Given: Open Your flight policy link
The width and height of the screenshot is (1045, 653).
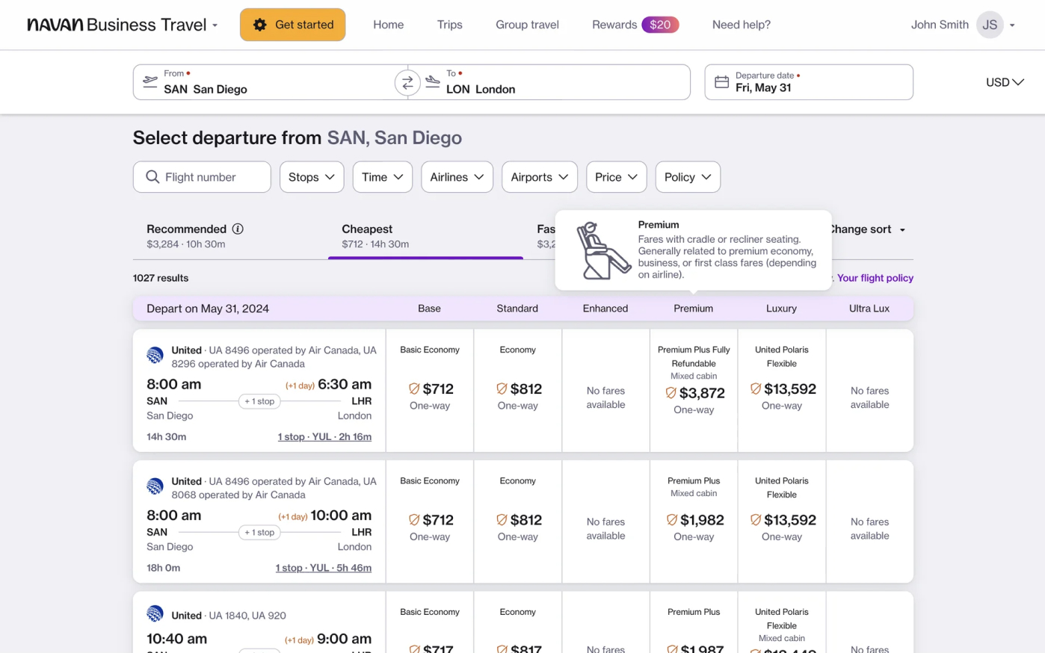Looking at the screenshot, I should tap(875, 278).
